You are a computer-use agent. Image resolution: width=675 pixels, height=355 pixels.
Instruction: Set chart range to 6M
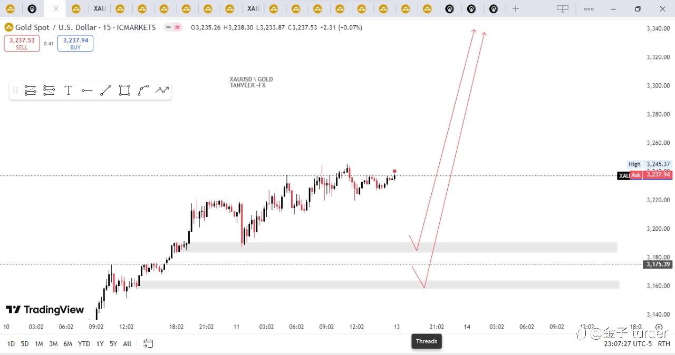pos(67,344)
